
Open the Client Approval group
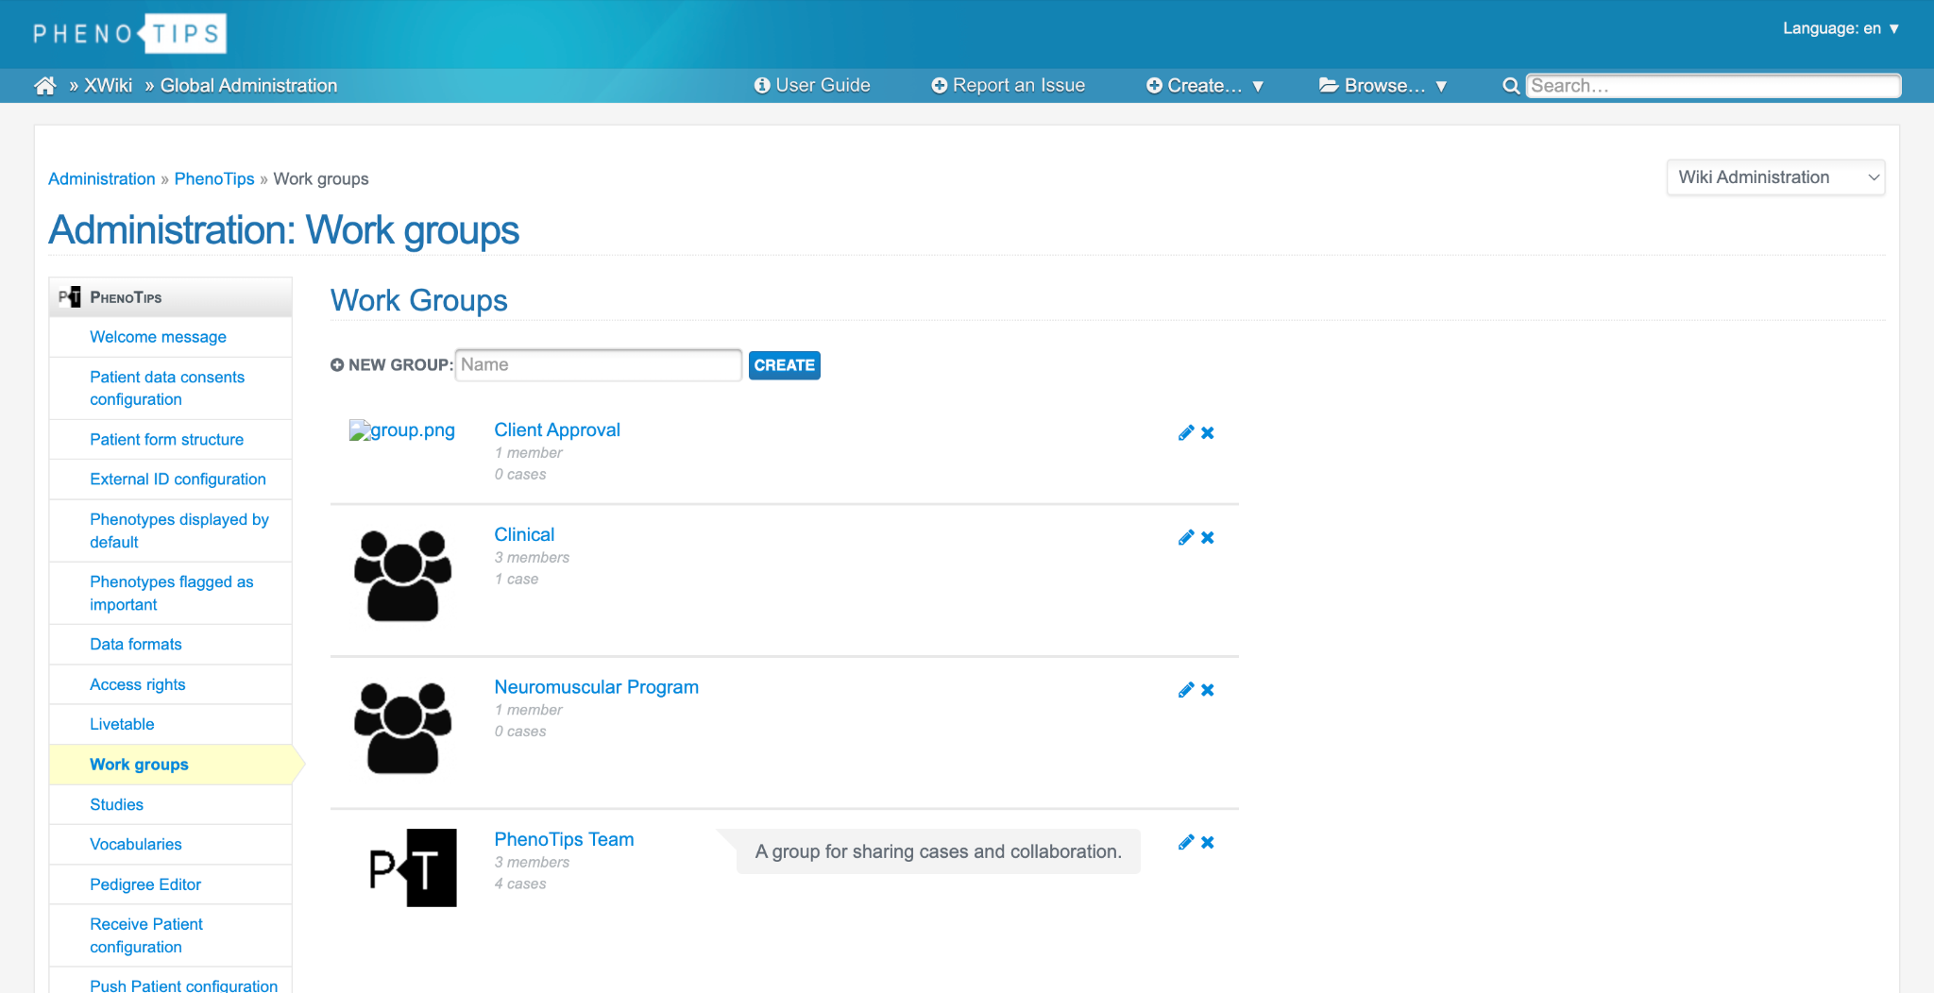[557, 430]
